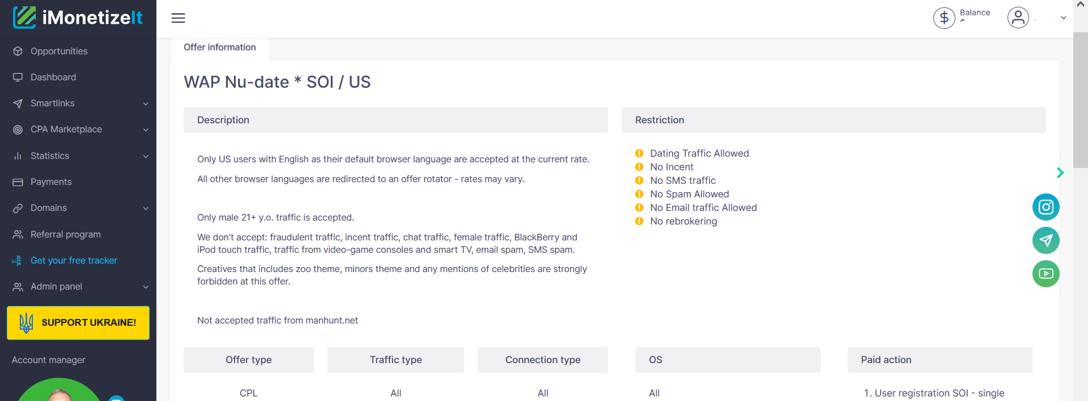Open the Payments sidebar item
The image size is (1088, 401).
[x=51, y=182]
